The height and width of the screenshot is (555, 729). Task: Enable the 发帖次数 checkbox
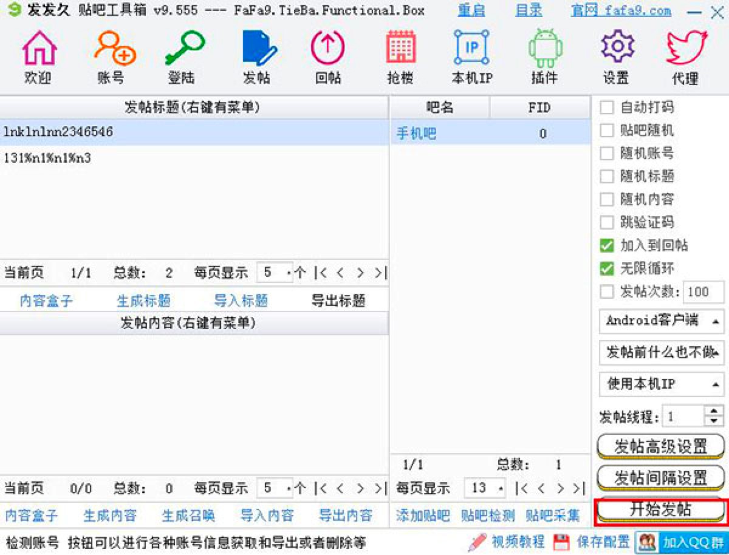coord(607,291)
